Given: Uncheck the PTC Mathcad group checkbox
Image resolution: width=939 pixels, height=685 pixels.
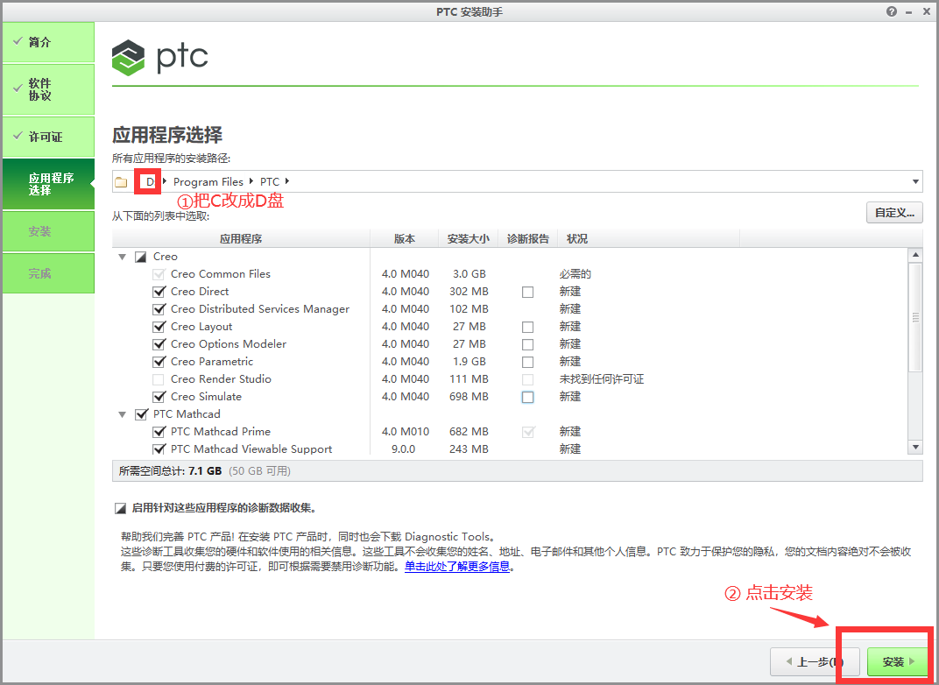Looking at the screenshot, I should (x=141, y=414).
